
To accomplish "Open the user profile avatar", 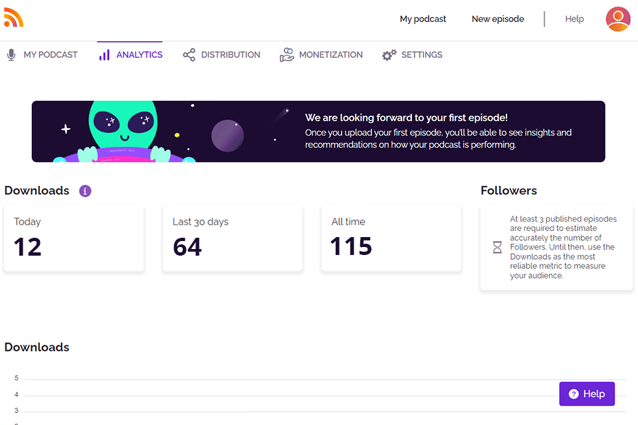I will (617, 19).
